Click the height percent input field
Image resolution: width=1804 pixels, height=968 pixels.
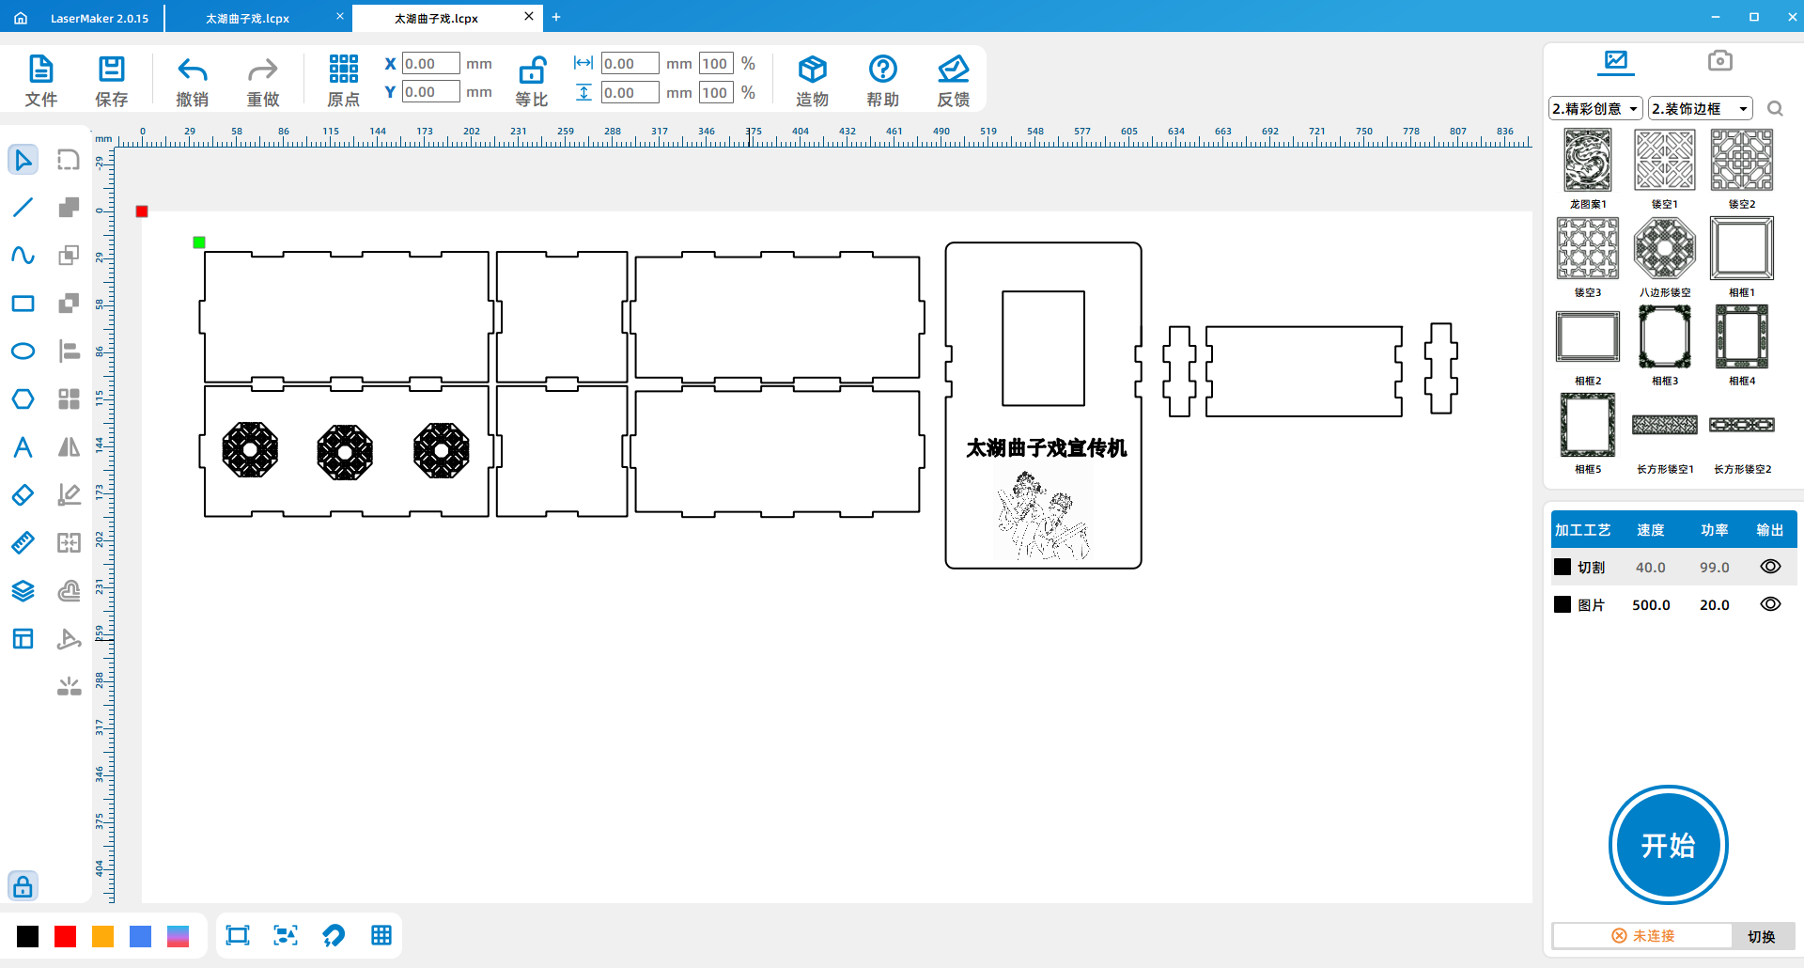(x=716, y=92)
